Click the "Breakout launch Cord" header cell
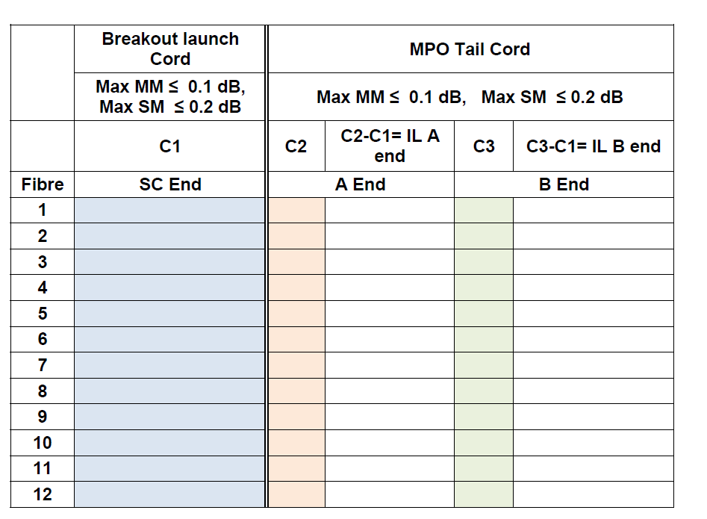707x519 pixels. click(170, 49)
